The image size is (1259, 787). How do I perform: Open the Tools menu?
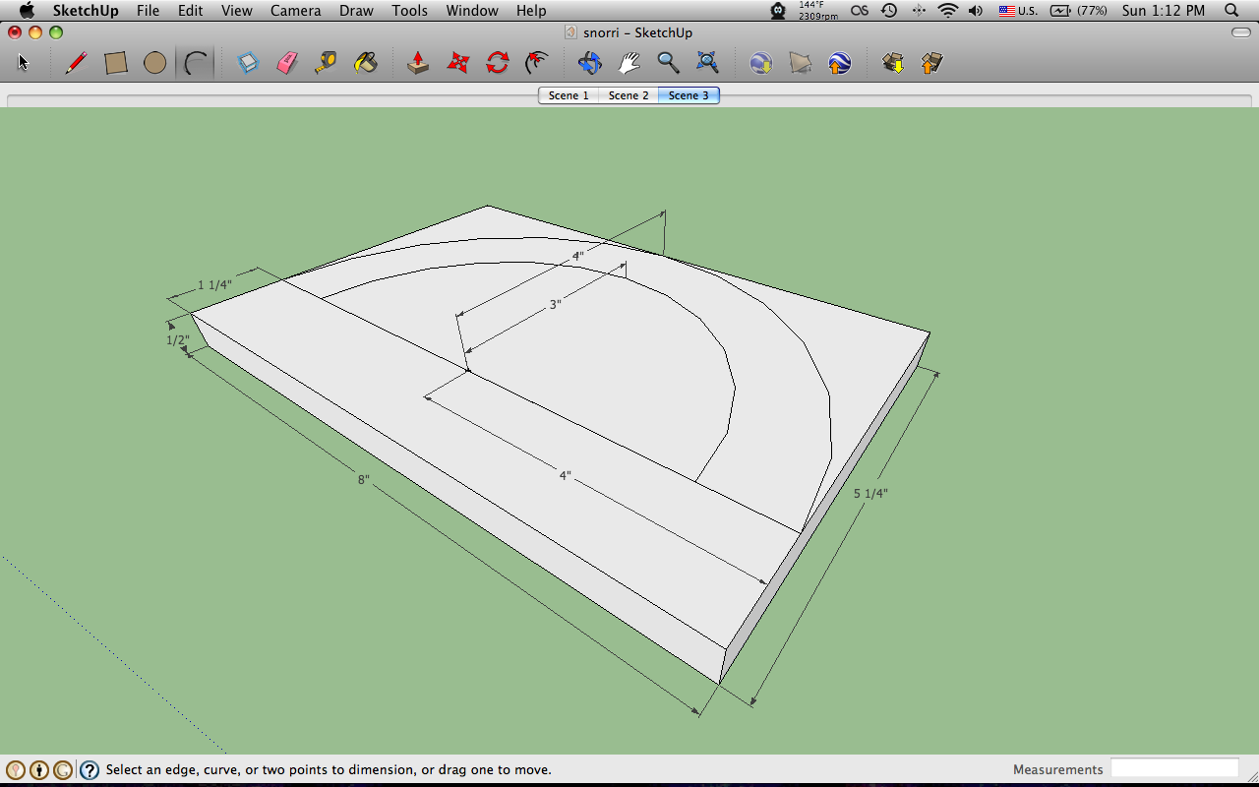point(409,11)
